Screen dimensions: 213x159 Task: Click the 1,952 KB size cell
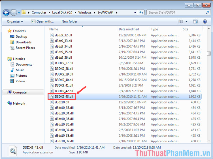[x=194, y=96]
